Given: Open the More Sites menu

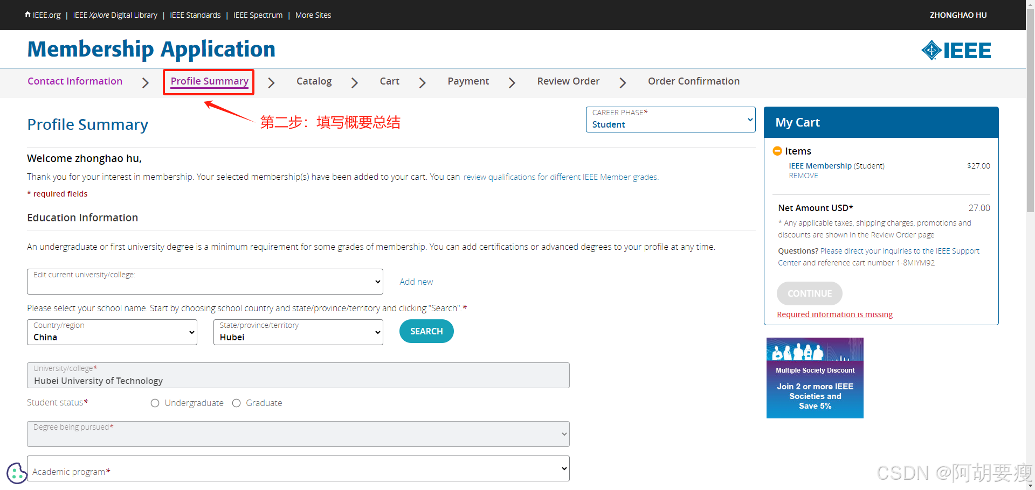Looking at the screenshot, I should point(313,15).
